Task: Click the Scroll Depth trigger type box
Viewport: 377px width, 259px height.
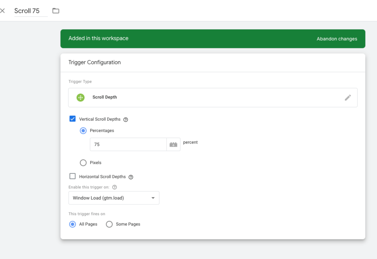Action: point(213,97)
